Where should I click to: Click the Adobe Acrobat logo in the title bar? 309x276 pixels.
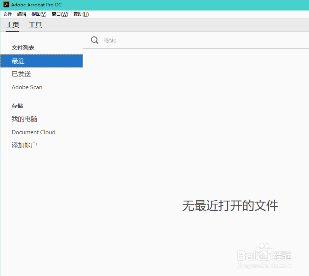pos(6,4)
